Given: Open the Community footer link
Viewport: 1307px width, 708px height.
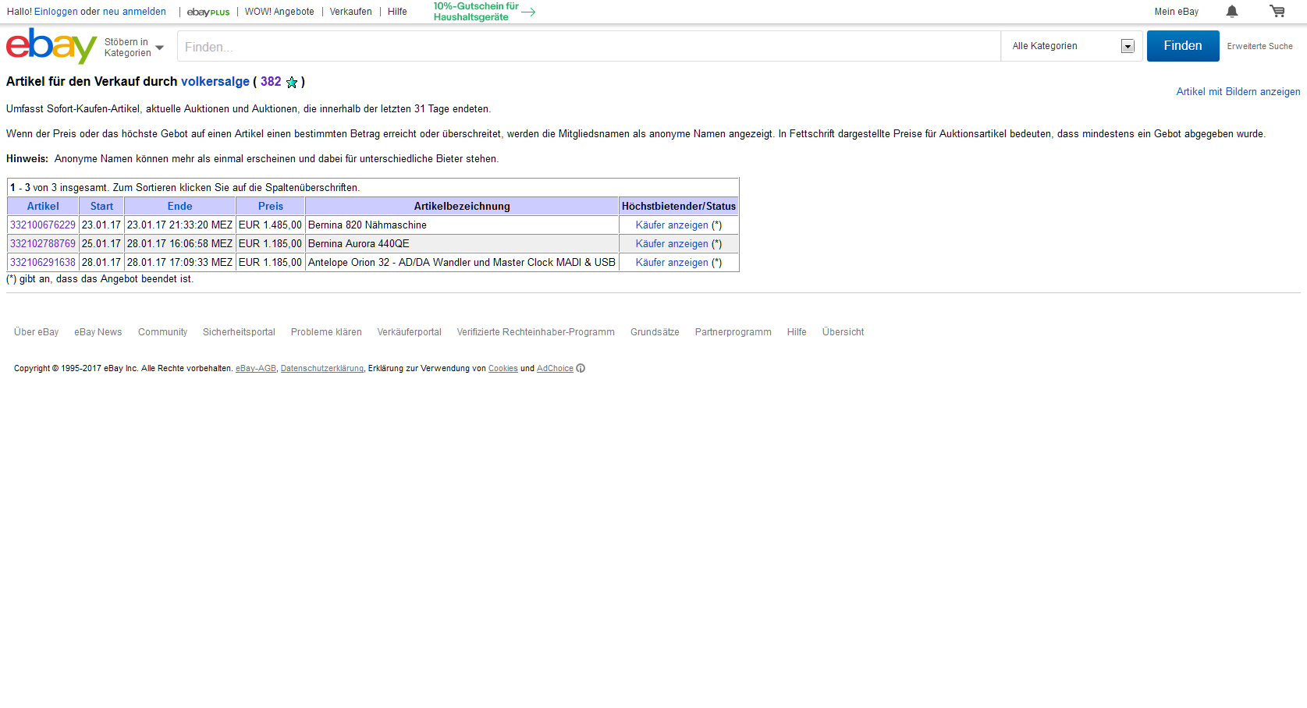Looking at the screenshot, I should click(162, 332).
